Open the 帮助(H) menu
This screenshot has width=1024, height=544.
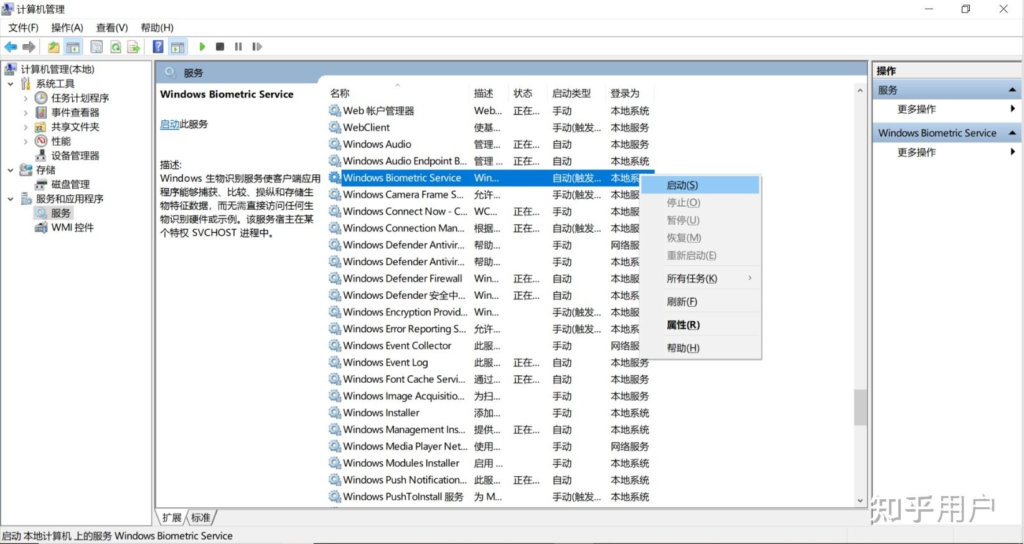pos(157,27)
